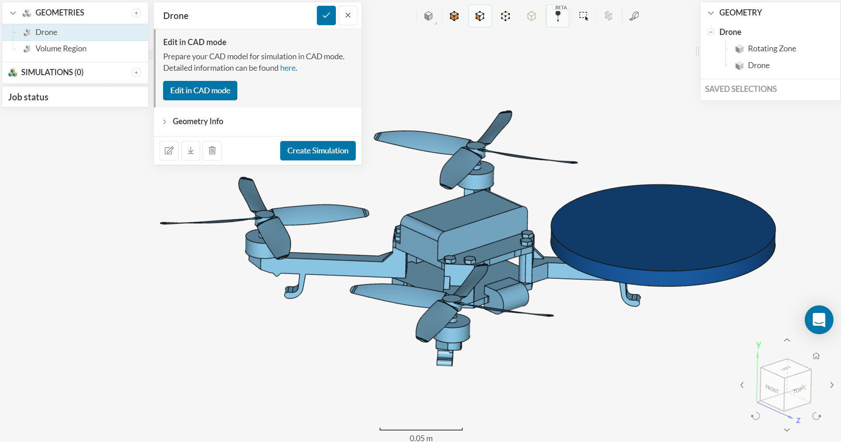Open the 'here' documentation link
Screen dimensions: 841x442
(288, 68)
